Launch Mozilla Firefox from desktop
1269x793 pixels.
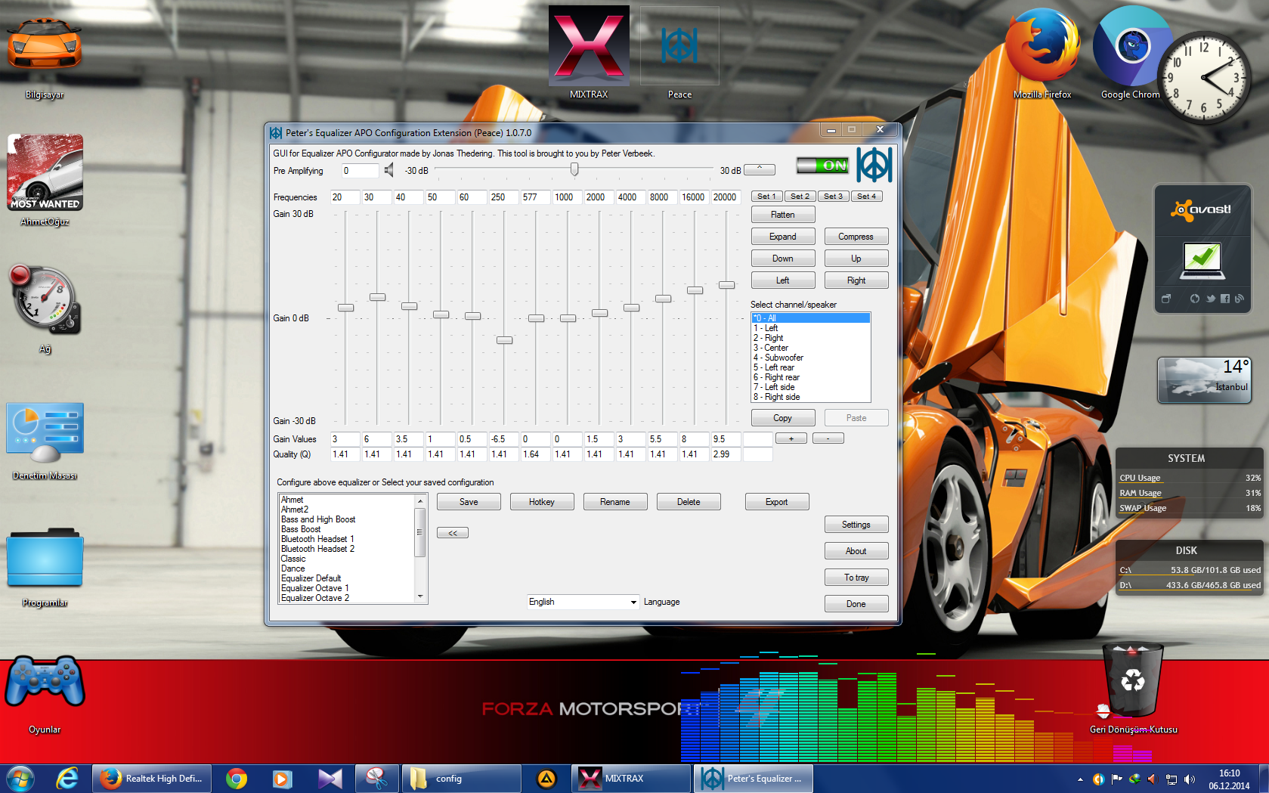(1042, 53)
